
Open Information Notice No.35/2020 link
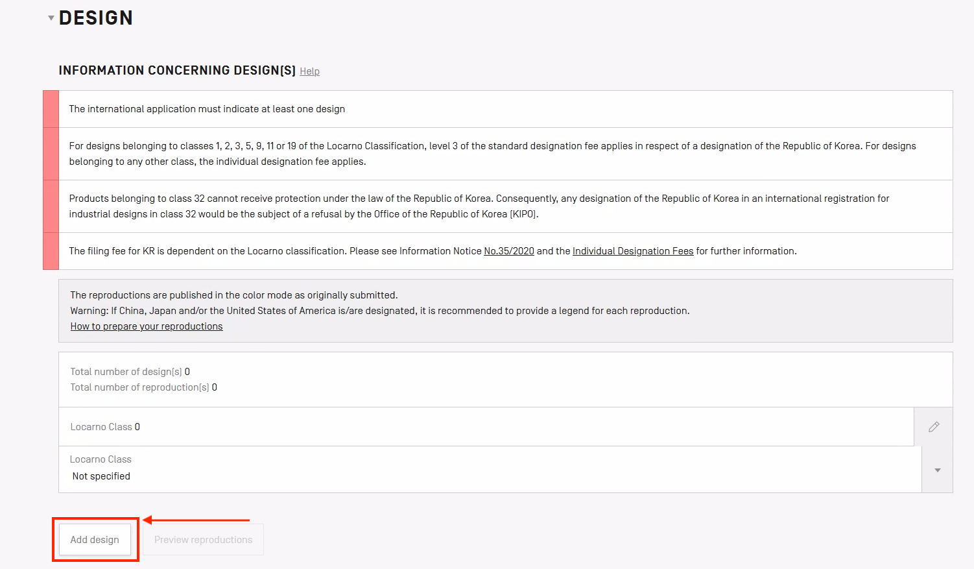coord(509,251)
